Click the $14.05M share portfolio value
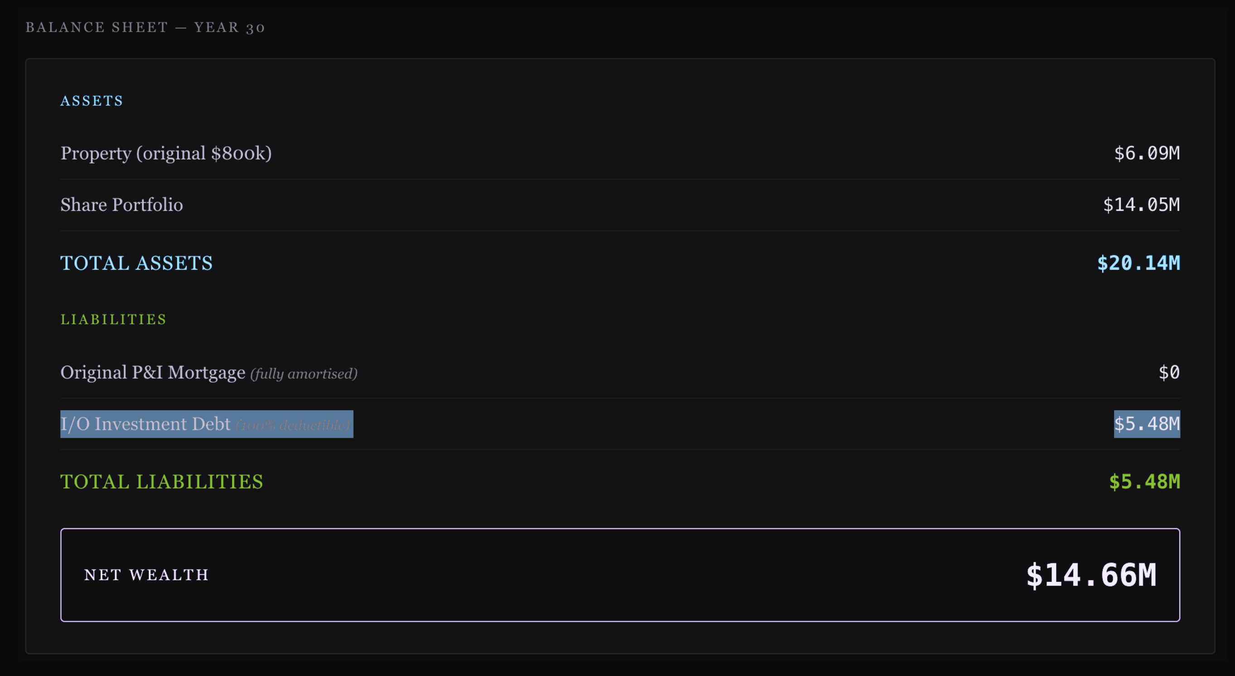1235x676 pixels. tap(1142, 205)
